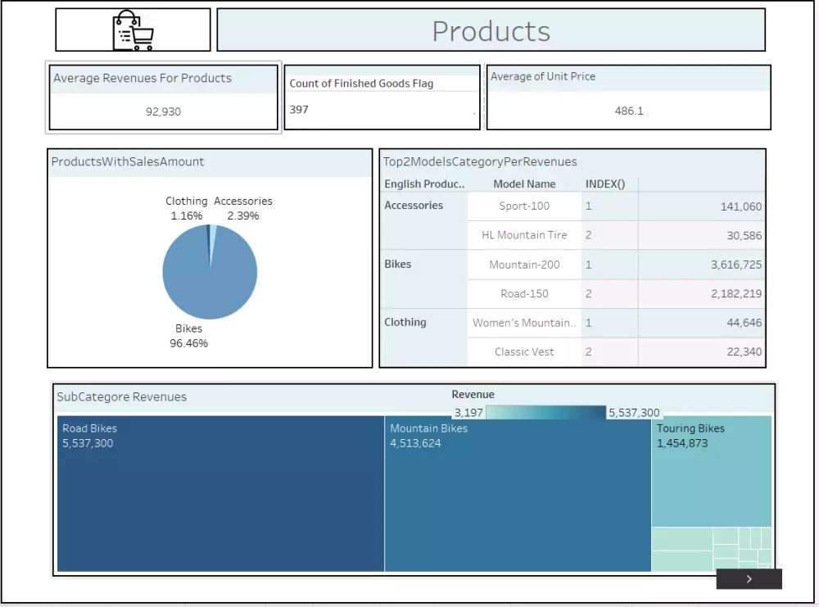Click the Products dashboard title

tap(490, 31)
